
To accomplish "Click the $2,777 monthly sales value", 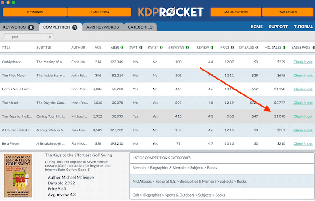I will click(x=279, y=103).
